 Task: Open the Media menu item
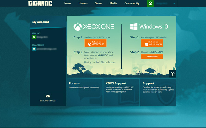(113, 3)
